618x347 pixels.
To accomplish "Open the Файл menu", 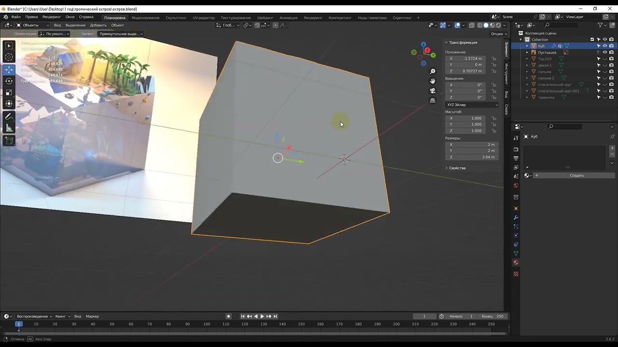I will [x=16, y=17].
